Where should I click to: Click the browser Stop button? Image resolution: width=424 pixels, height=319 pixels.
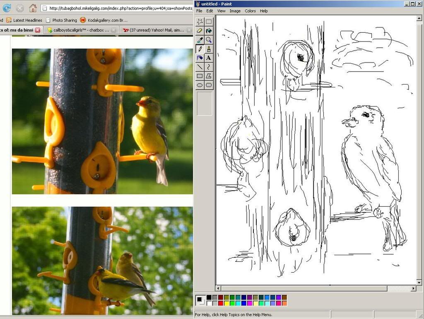pyautogui.click(x=20, y=8)
